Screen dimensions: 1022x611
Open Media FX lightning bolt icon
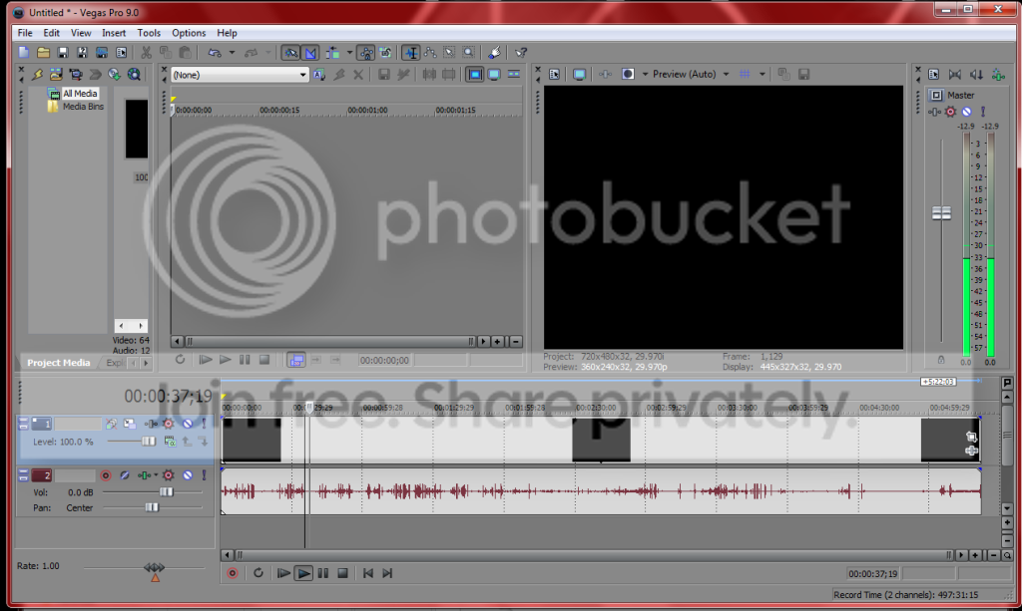tap(37, 75)
